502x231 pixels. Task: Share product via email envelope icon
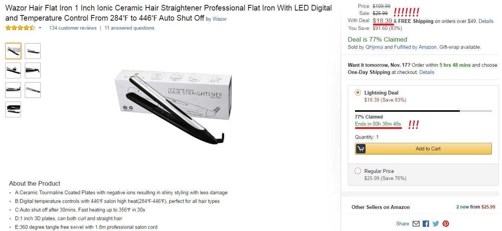pos(416,224)
